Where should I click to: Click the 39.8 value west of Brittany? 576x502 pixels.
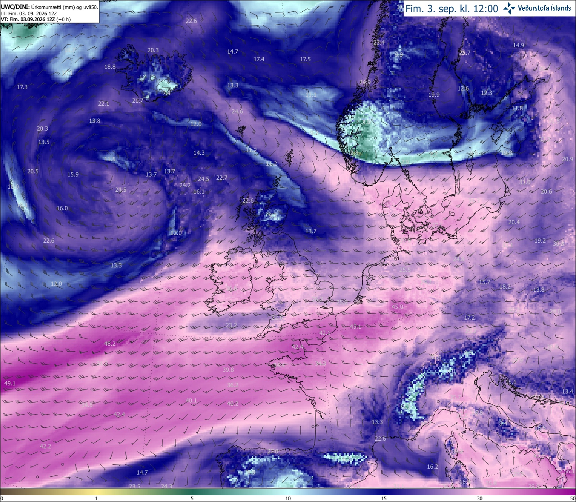pos(228,370)
